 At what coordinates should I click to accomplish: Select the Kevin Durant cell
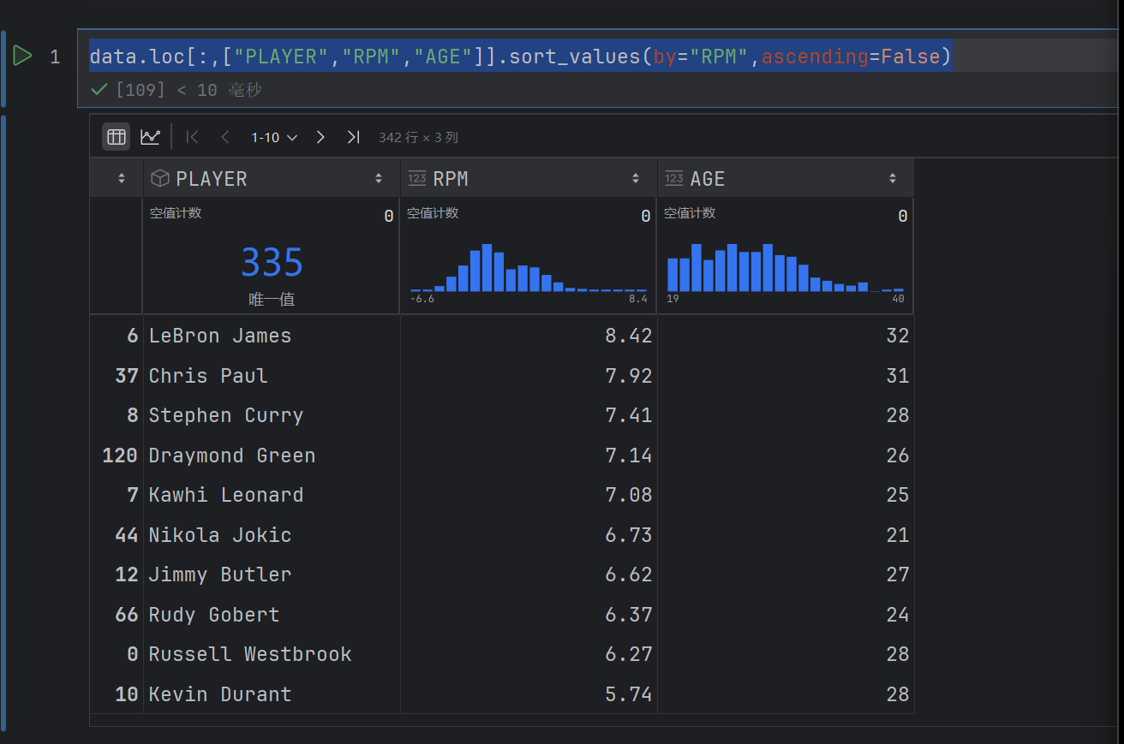[x=271, y=694]
